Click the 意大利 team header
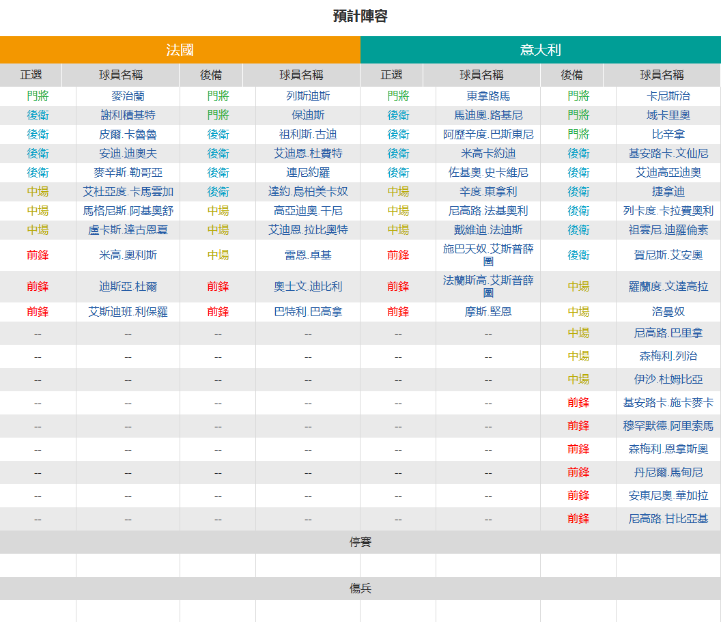Screen dimensions: 721x622 click(541, 50)
